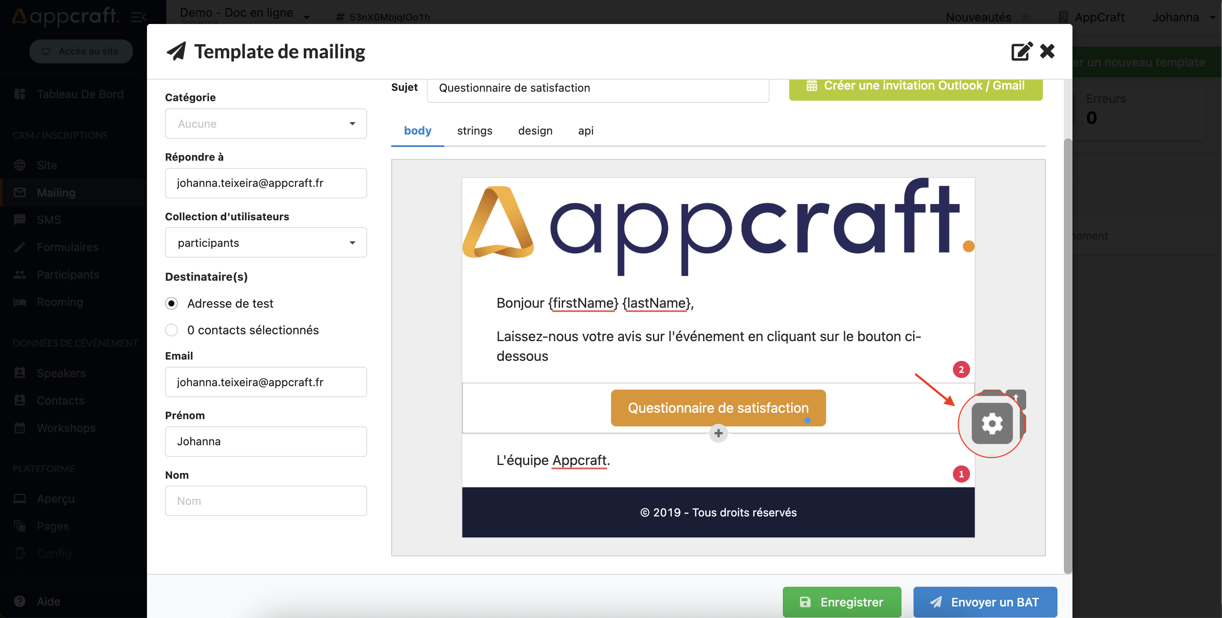
Task: Select the Adresse de test radio
Action: (172, 303)
